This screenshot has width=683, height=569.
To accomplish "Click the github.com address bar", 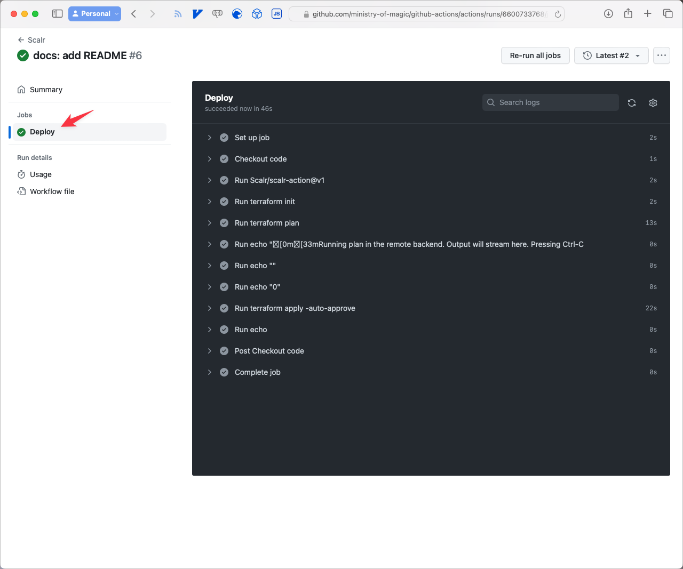I will coord(426,14).
